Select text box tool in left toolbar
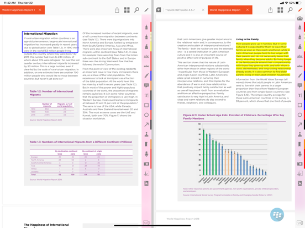 coord(146,95)
